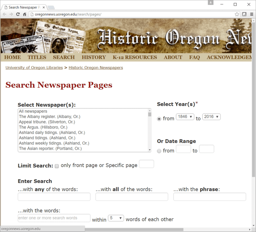The width and height of the screenshot is (256, 232).
Task: Open the 2016 end year dropdown
Action: coord(211,117)
